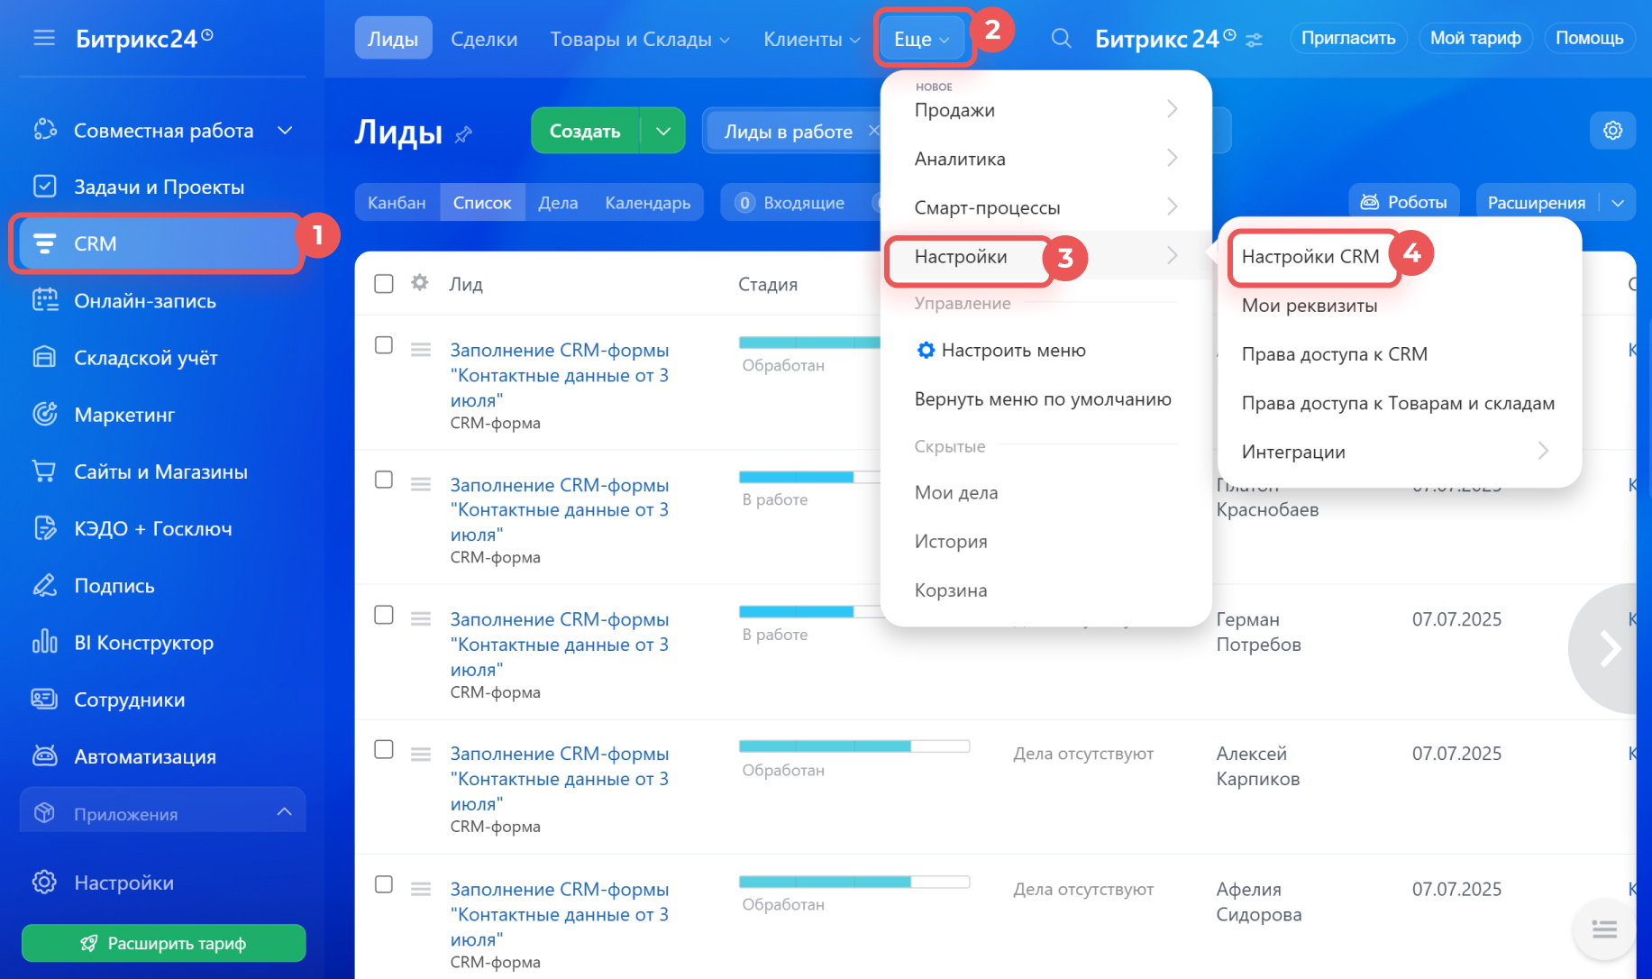1652x979 pixels.
Task: Open Сотрудники sidebar icon
Action: 45,699
